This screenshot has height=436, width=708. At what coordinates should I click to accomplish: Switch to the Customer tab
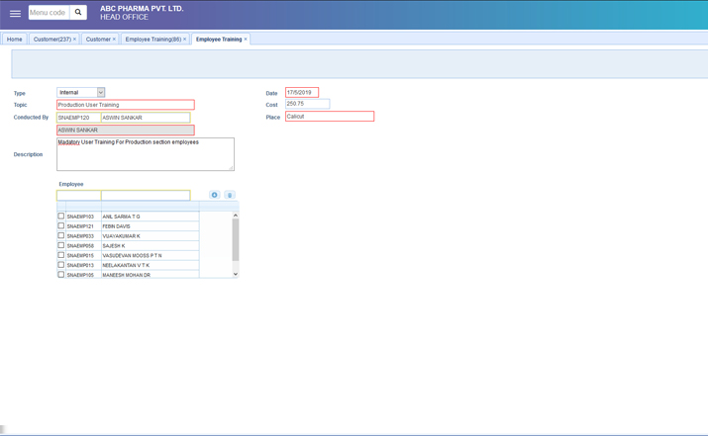[x=98, y=40]
